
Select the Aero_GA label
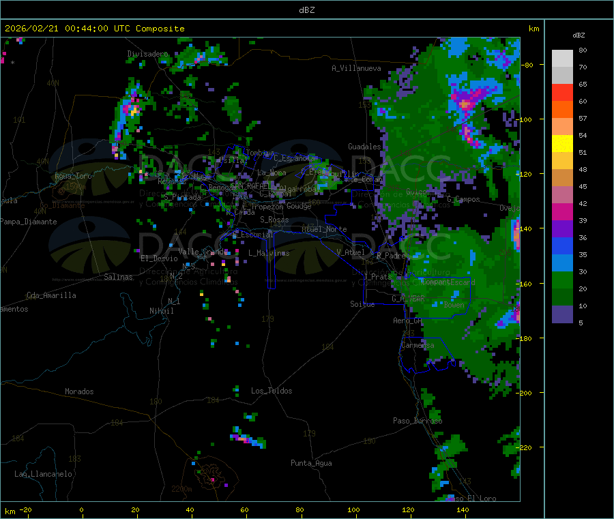coord(407,321)
